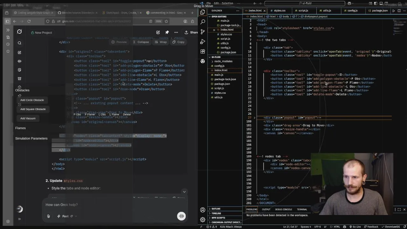Click the Run play icon in editor toolbar
407x229 pixels.
[x=394, y=10]
